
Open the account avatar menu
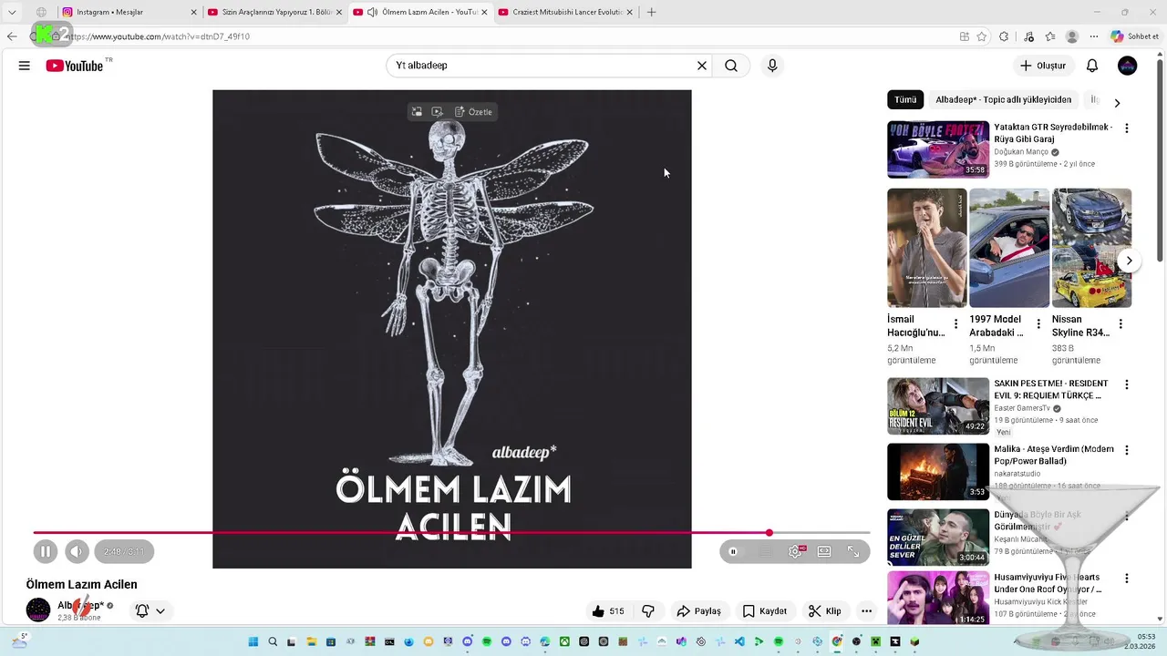coord(1128,66)
